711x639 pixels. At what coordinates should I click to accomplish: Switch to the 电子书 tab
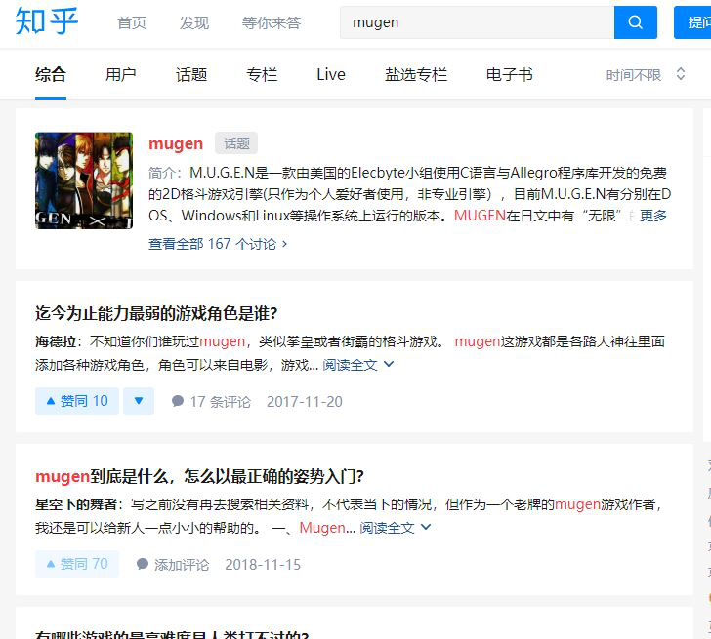point(509,75)
